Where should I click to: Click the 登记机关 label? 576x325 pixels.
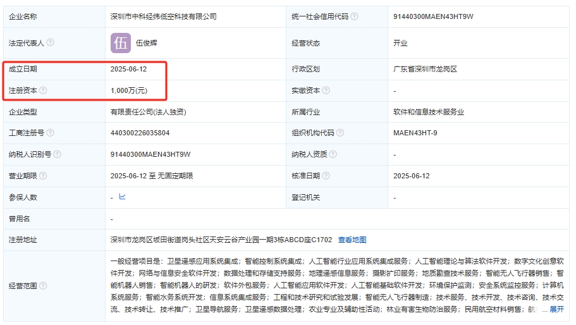click(305, 197)
